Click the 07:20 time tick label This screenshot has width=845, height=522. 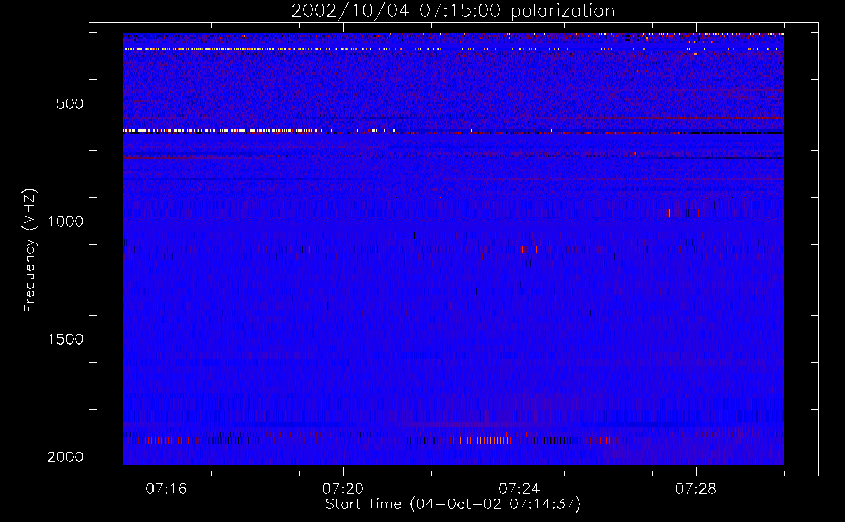tap(343, 489)
